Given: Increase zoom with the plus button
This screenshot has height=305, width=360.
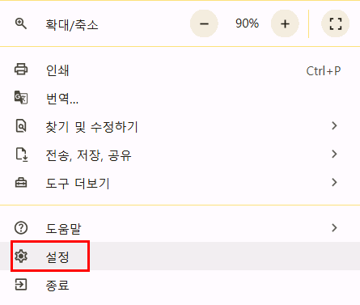Looking at the screenshot, I should (285, 23).
